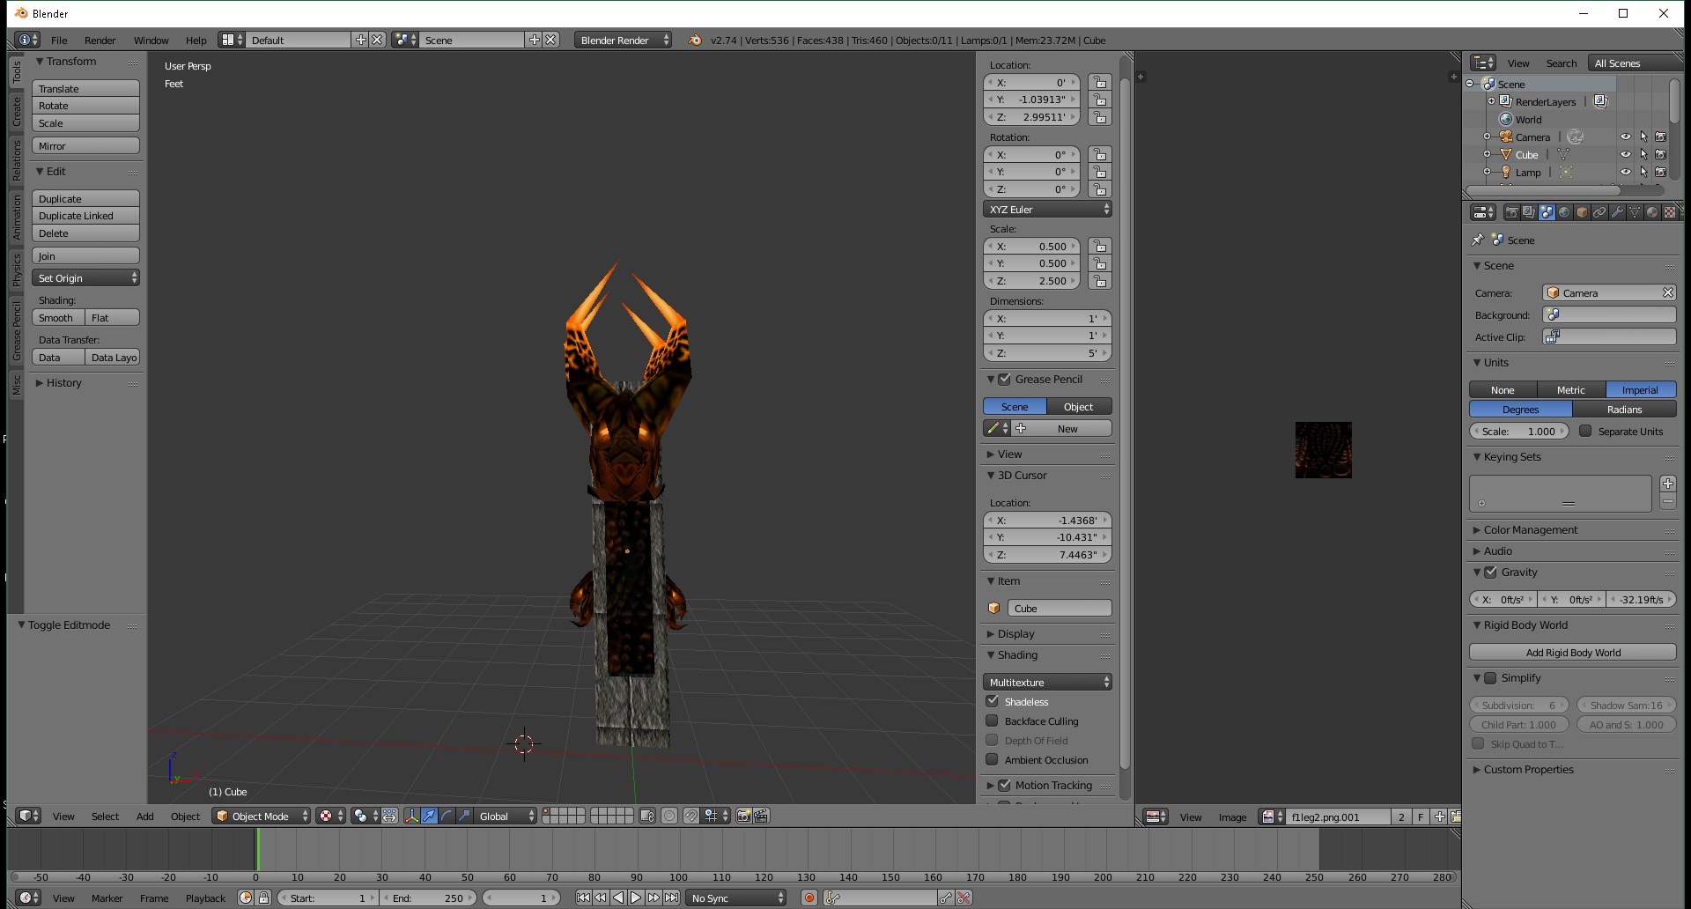Click the timeline record keyframe button
The height and width of the screenshot is (909, 1691).
(809, 898)
